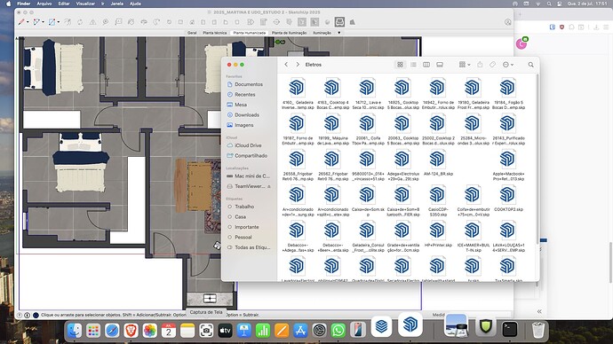Screen dimensions: 613x344
Task: Switch Finder to icon grid view
Action: coord(400,65)
